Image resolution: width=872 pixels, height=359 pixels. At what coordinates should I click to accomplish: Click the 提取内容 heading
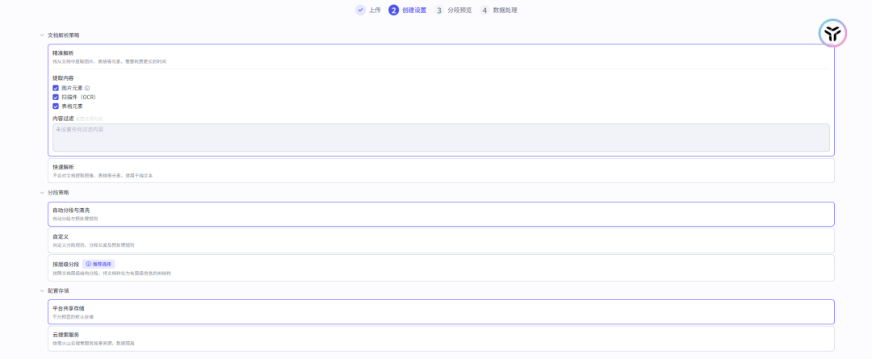(63, 77)
